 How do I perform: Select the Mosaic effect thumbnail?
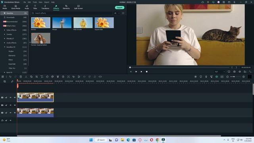coord(62,23)
